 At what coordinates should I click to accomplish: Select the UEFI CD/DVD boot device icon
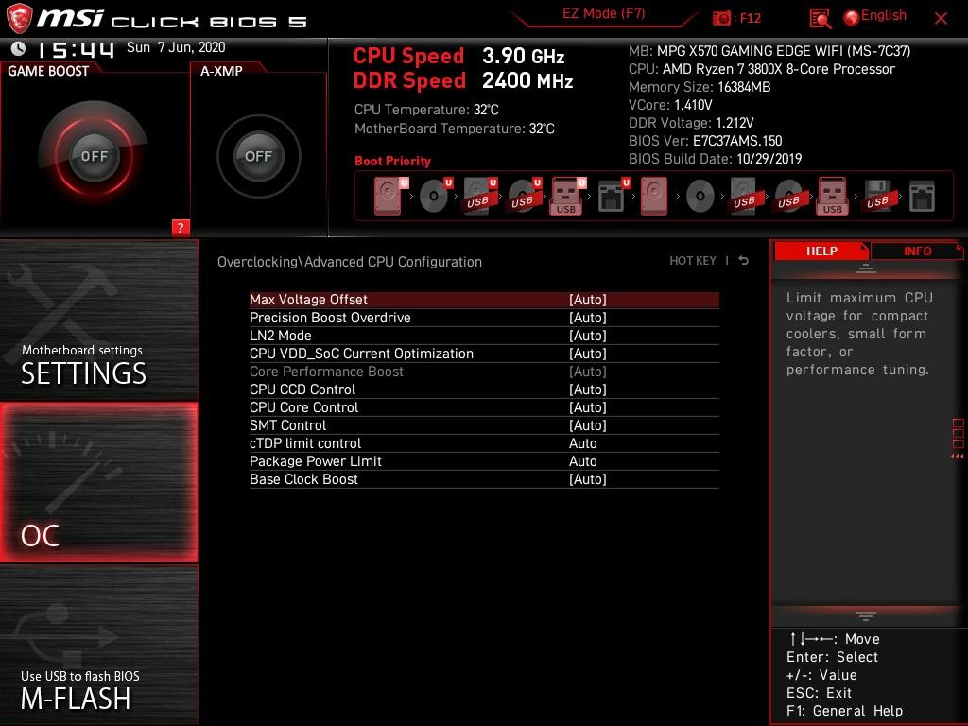point(435,196)
